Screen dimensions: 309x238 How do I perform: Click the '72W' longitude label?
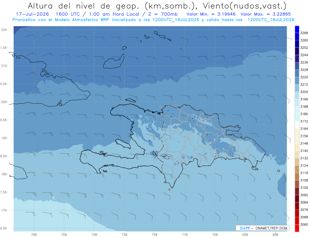[x=154, y=235]
